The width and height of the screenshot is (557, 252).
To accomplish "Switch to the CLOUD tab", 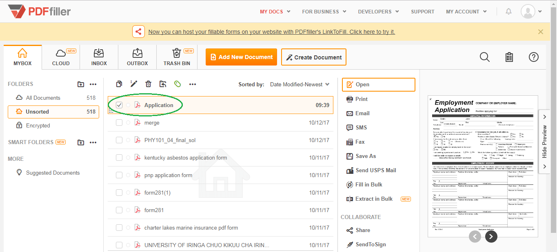I will tap(61, 57).
